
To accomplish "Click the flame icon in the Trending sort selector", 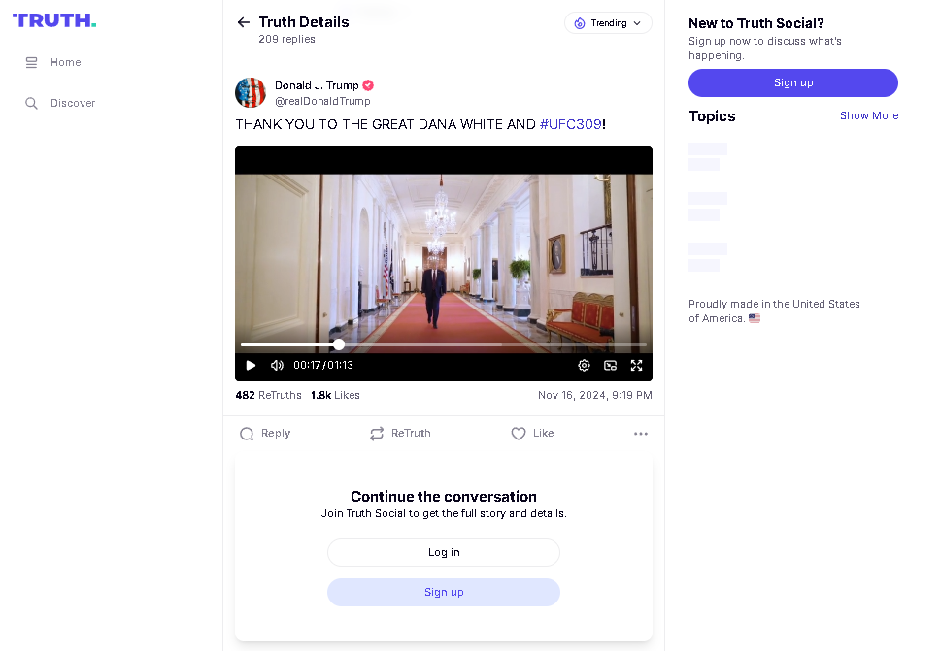I will point(580,23).
